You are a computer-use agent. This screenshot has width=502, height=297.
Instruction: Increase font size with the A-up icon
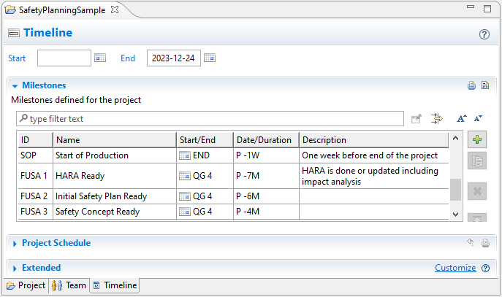pos(461,118)
